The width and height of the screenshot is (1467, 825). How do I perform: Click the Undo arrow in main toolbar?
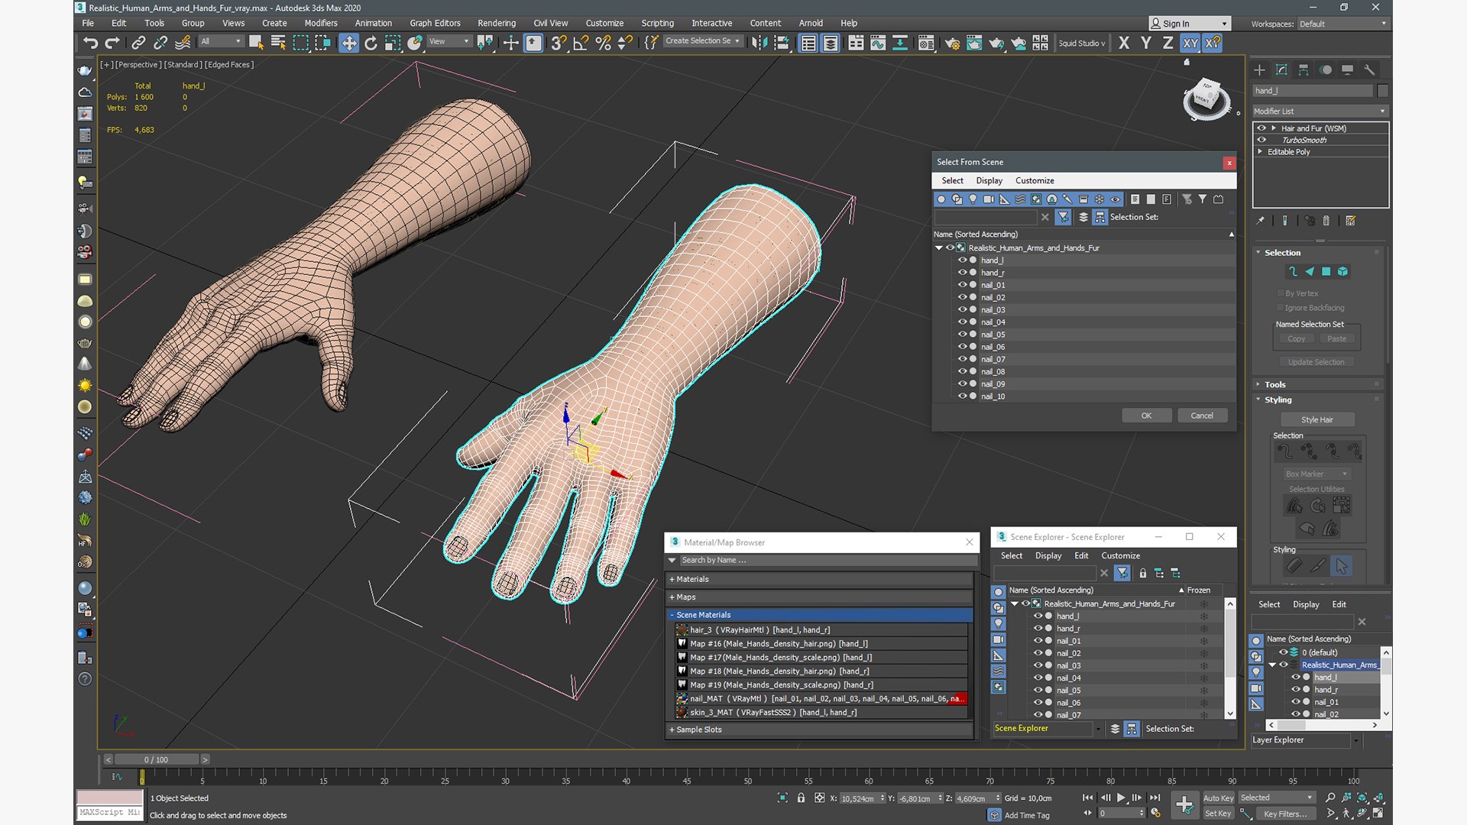pos(91,43)
